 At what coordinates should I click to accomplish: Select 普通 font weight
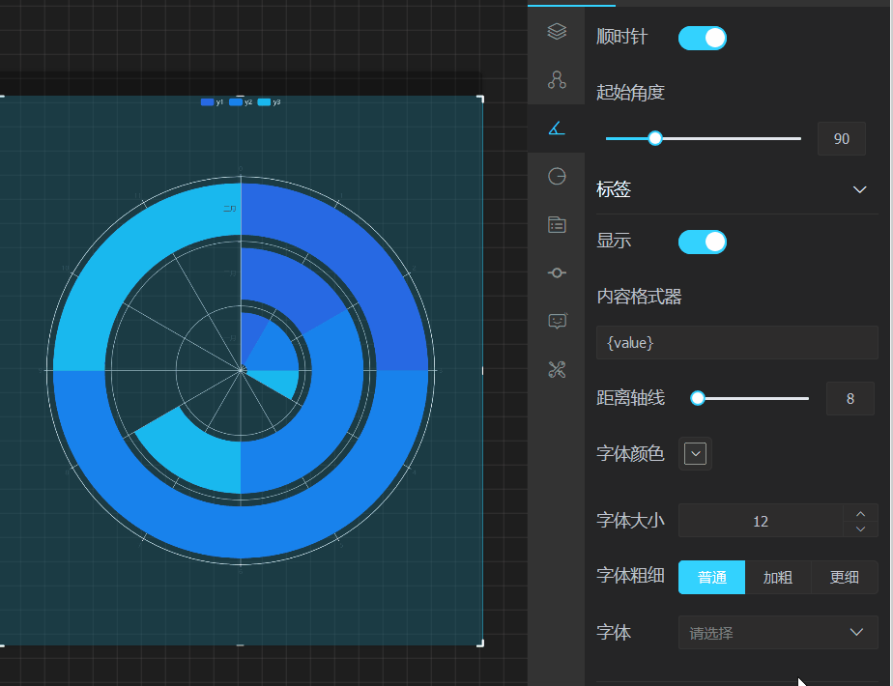coord(711,577)
